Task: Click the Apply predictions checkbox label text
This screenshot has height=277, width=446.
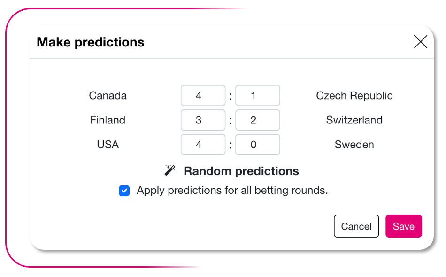Action: (232, 191)
